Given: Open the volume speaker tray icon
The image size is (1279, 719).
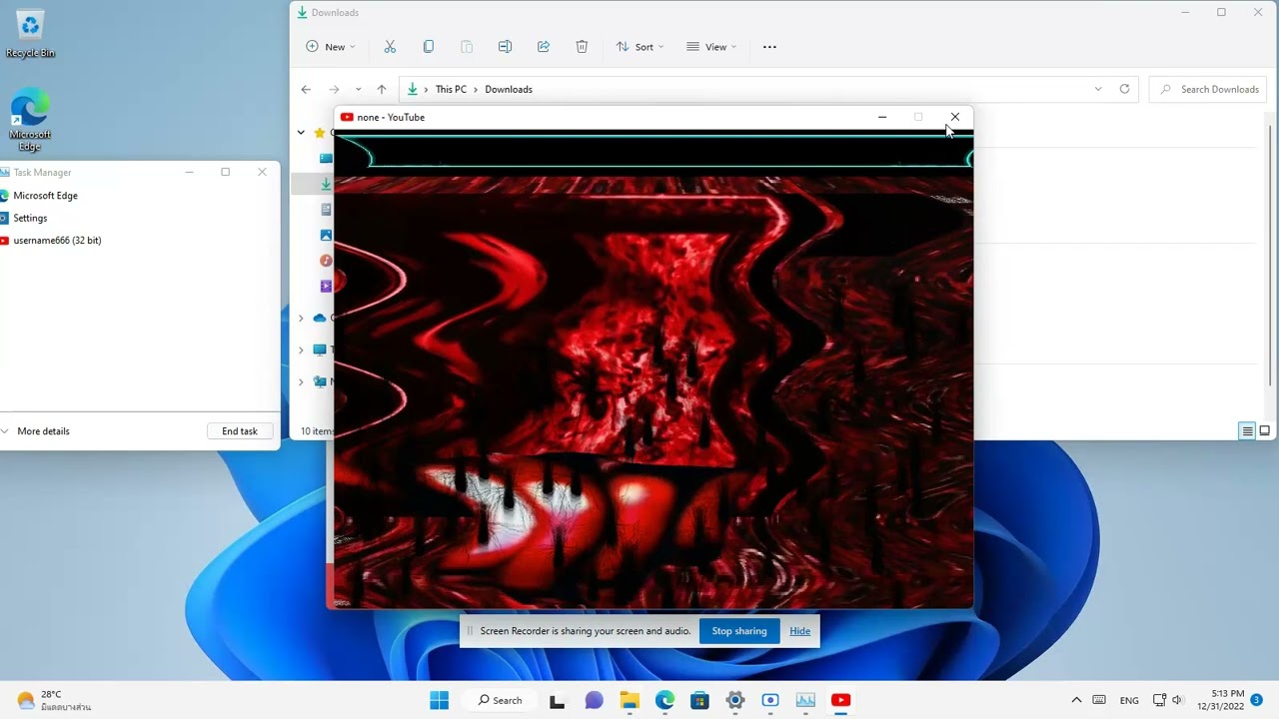Looking at the screenshot, I should pos(1177,700).
